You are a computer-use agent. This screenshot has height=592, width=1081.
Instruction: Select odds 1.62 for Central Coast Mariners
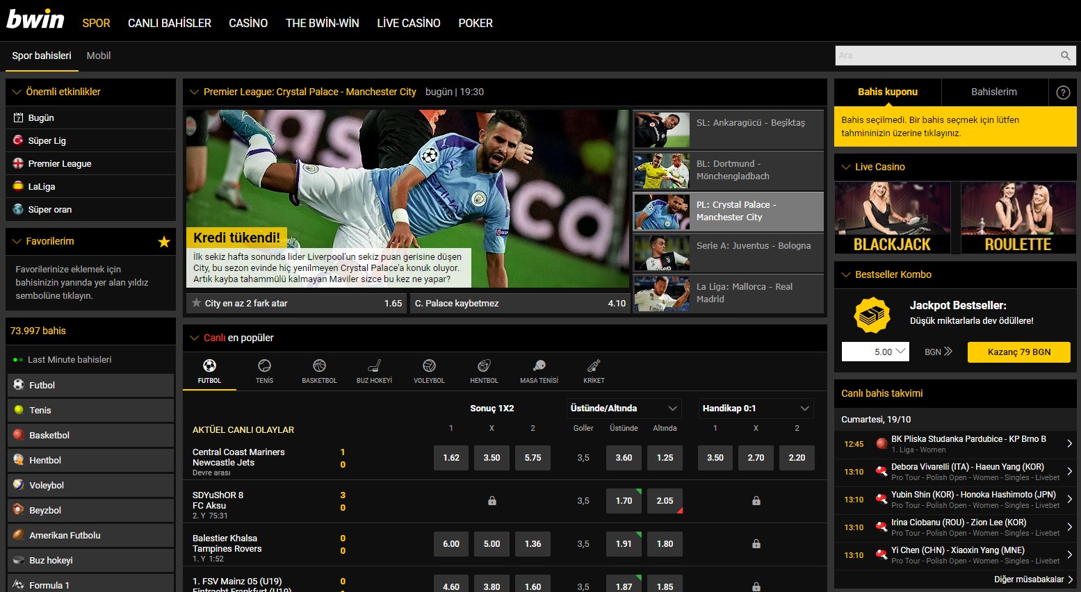point(451,457)
